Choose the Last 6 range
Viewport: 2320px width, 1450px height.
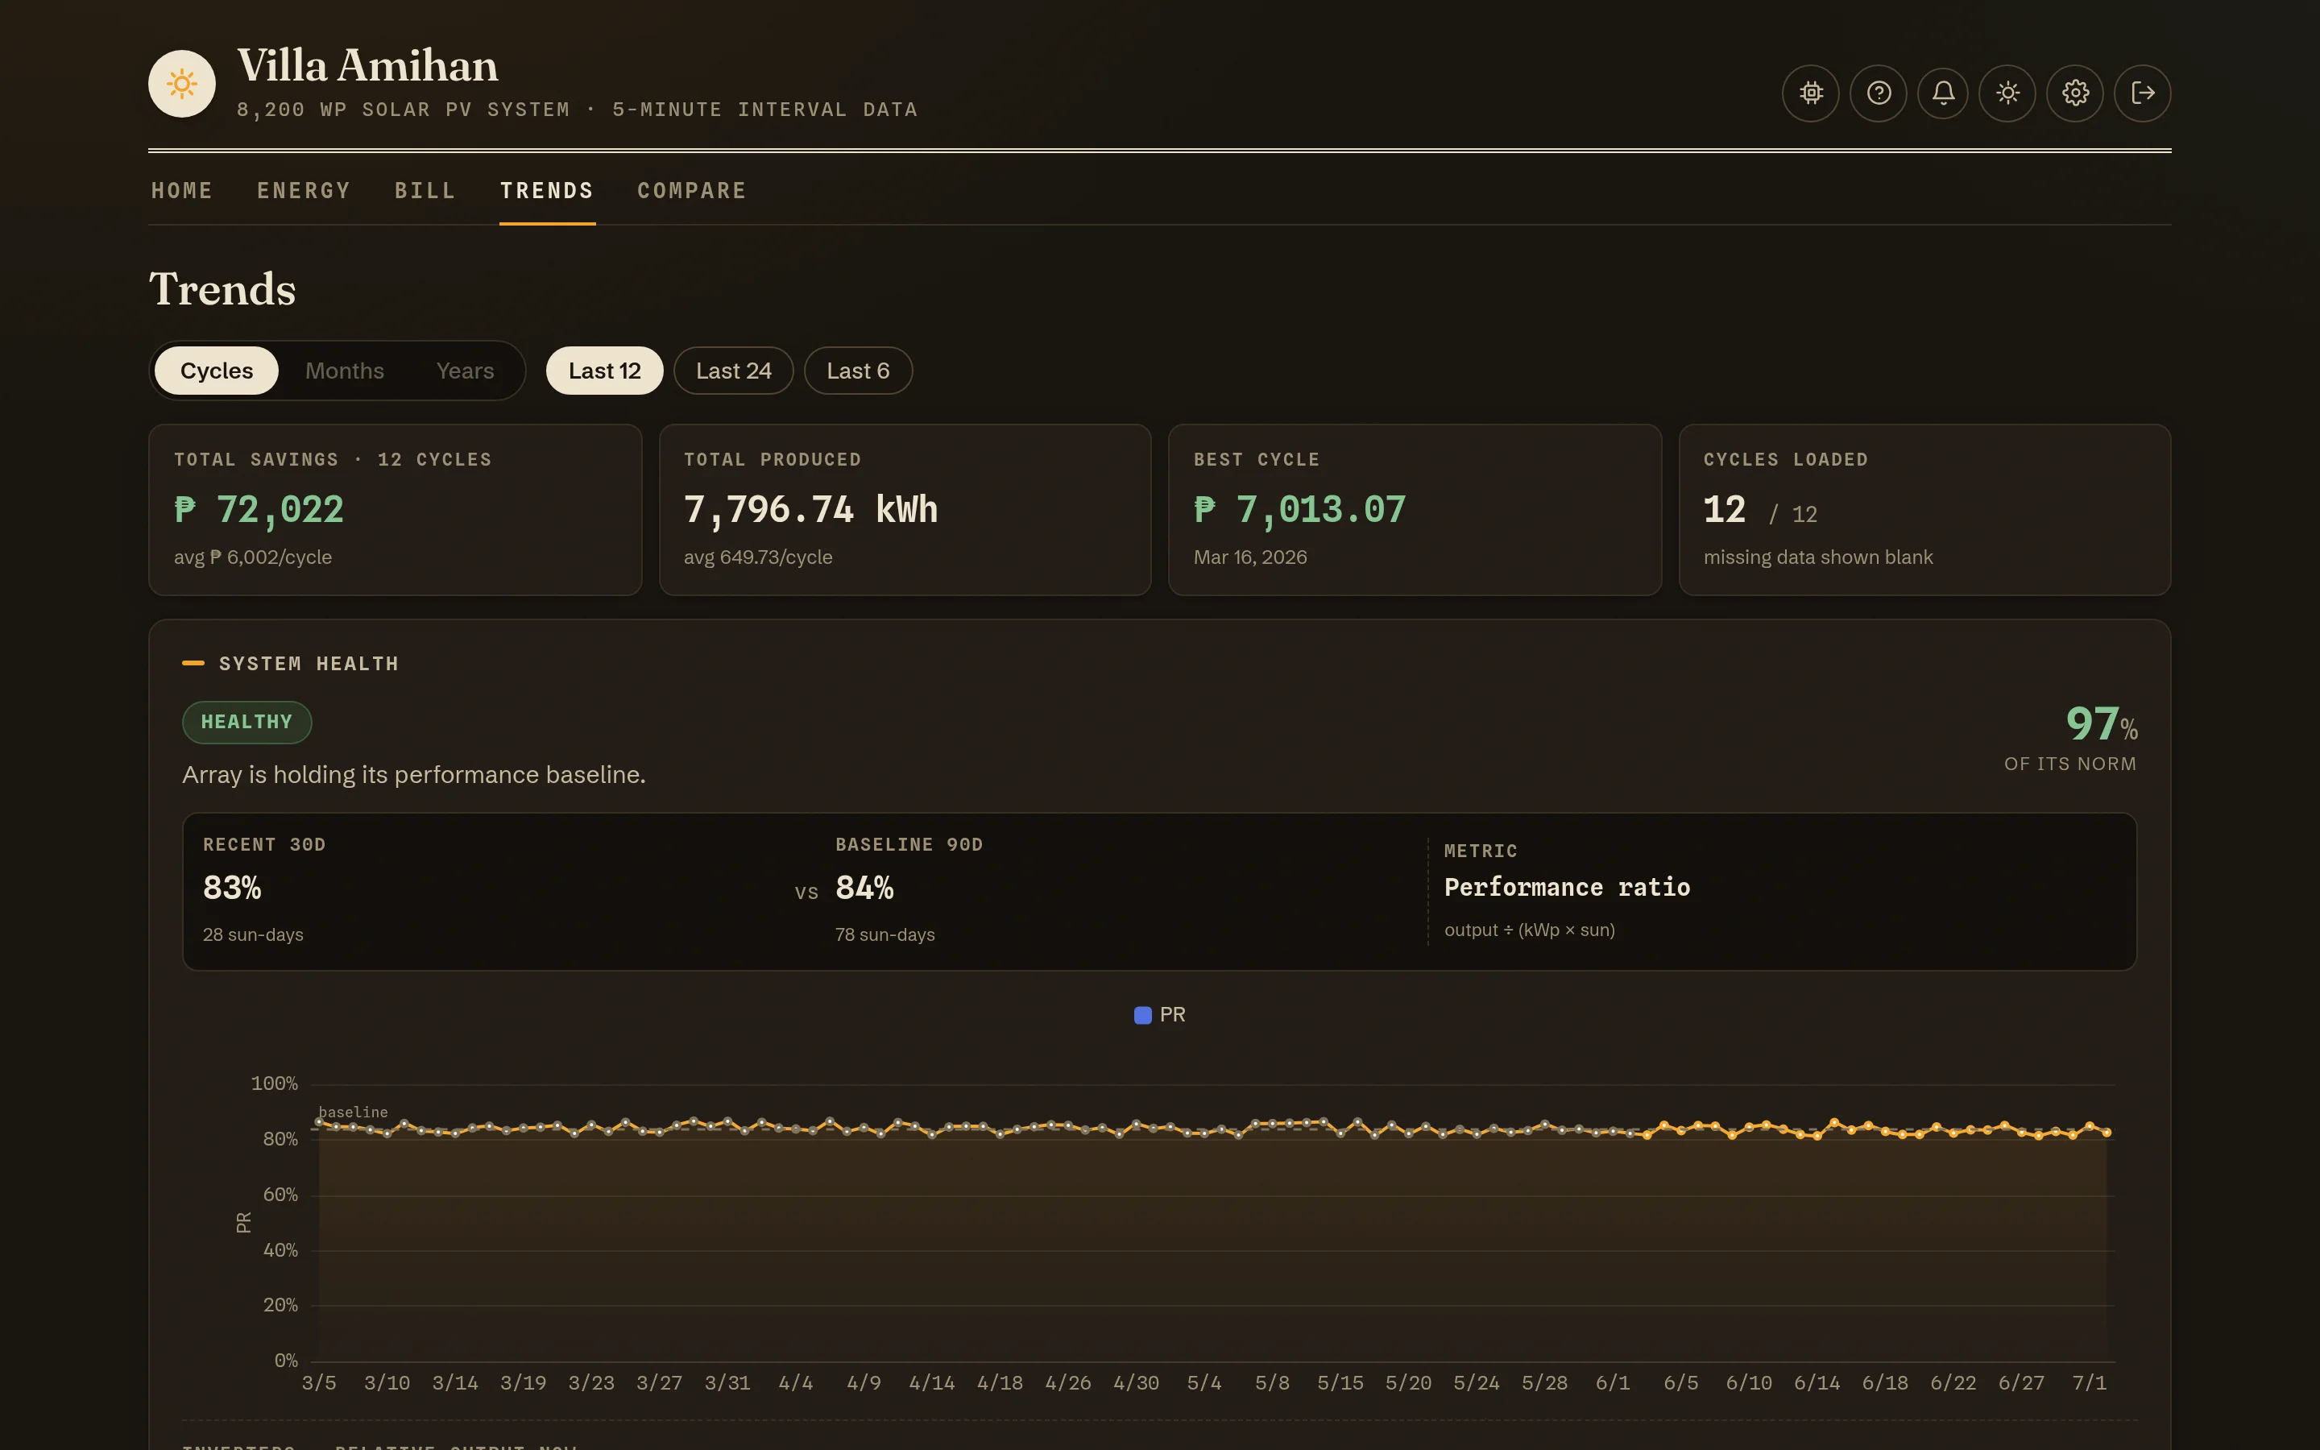tap(858, 371)
